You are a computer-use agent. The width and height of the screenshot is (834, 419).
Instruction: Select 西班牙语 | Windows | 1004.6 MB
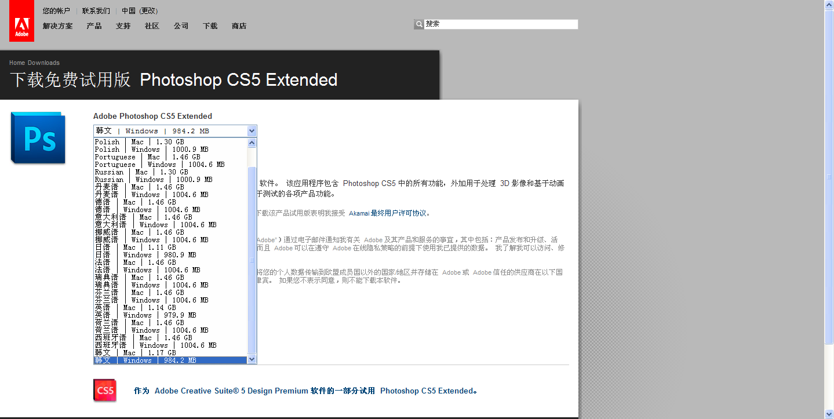pos(170,345)
